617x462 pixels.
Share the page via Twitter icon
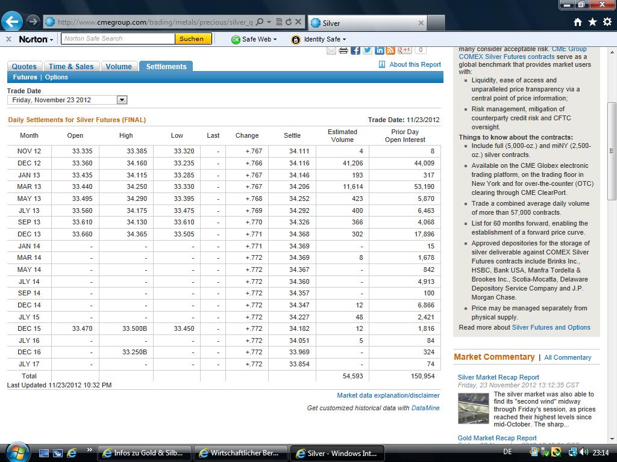pos(367,50)
